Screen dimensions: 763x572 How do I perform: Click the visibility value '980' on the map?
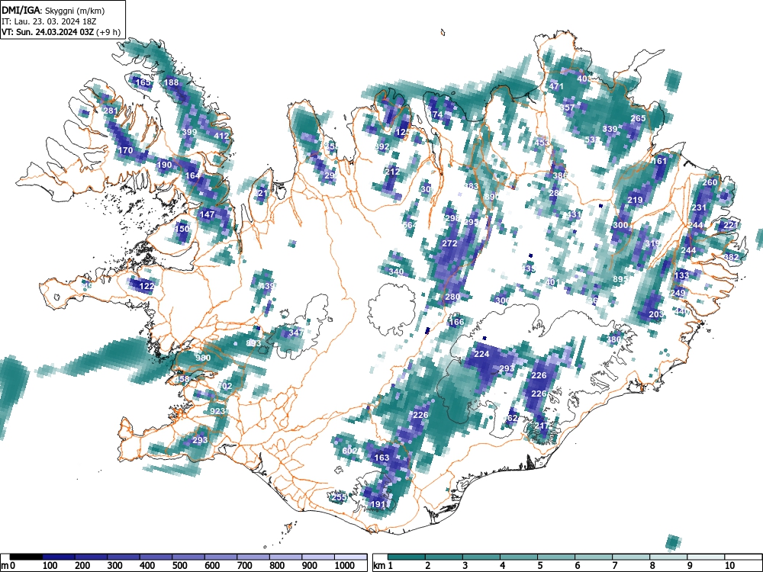click(x=203, y=358)
